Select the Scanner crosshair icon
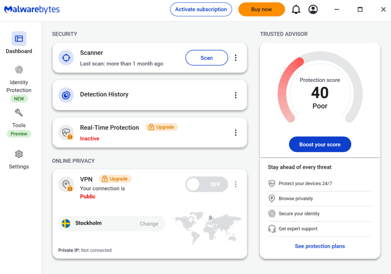Viewport: 391px width, 274px height. pos(66,58)
